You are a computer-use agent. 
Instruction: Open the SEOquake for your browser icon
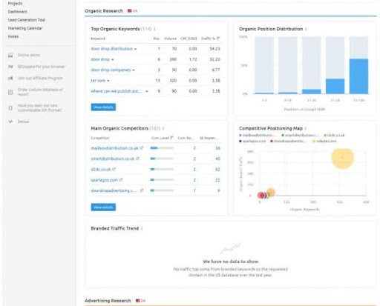pos(10,67)
